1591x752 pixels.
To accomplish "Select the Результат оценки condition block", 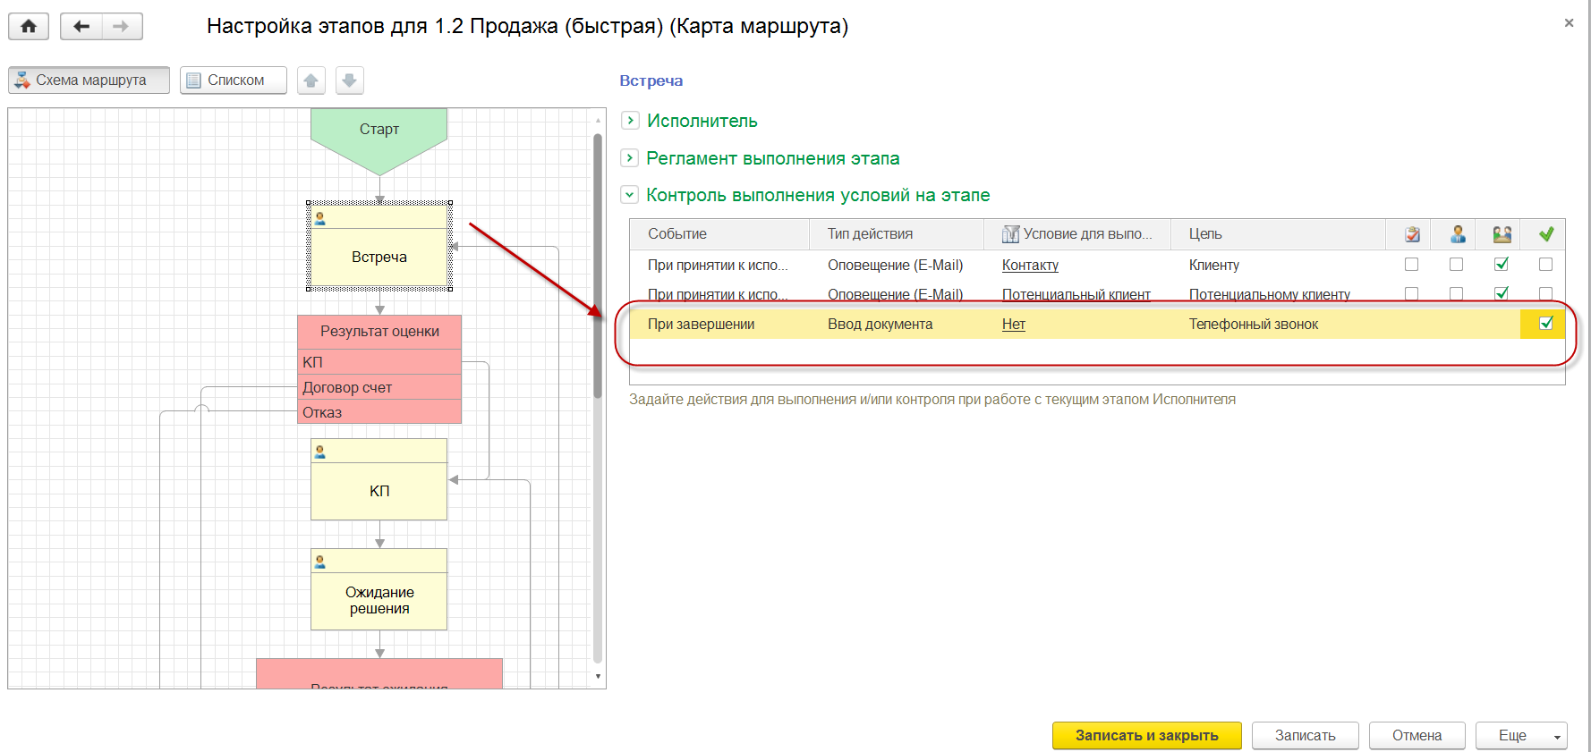I will click(x=379, y=331).
